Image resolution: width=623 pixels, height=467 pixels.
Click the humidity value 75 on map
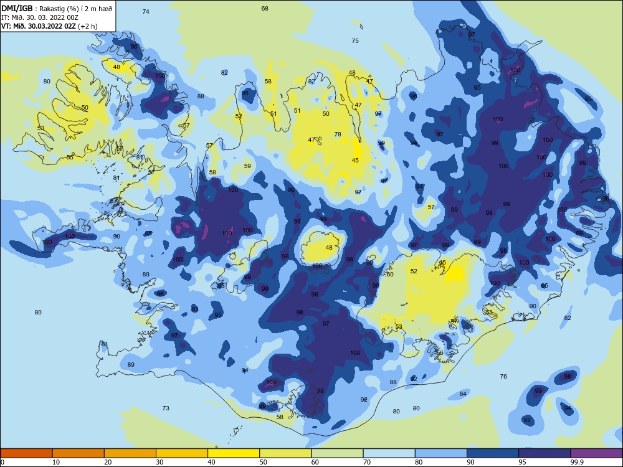pyautogui.click(x=355, y=40)
